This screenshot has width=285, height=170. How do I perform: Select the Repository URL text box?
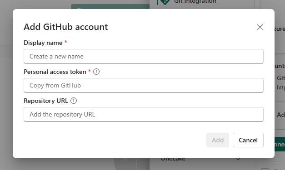tap(144, 114)
